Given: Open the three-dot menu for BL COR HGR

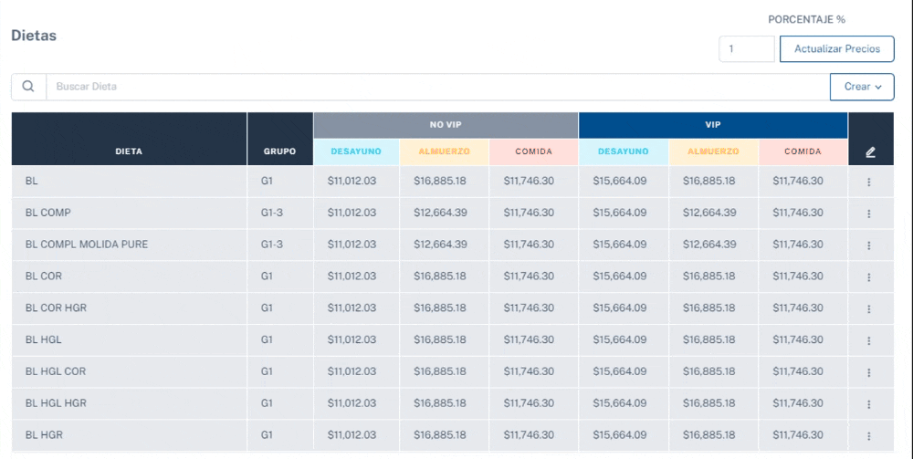Looking at the screenshot, I should (868, 308).
